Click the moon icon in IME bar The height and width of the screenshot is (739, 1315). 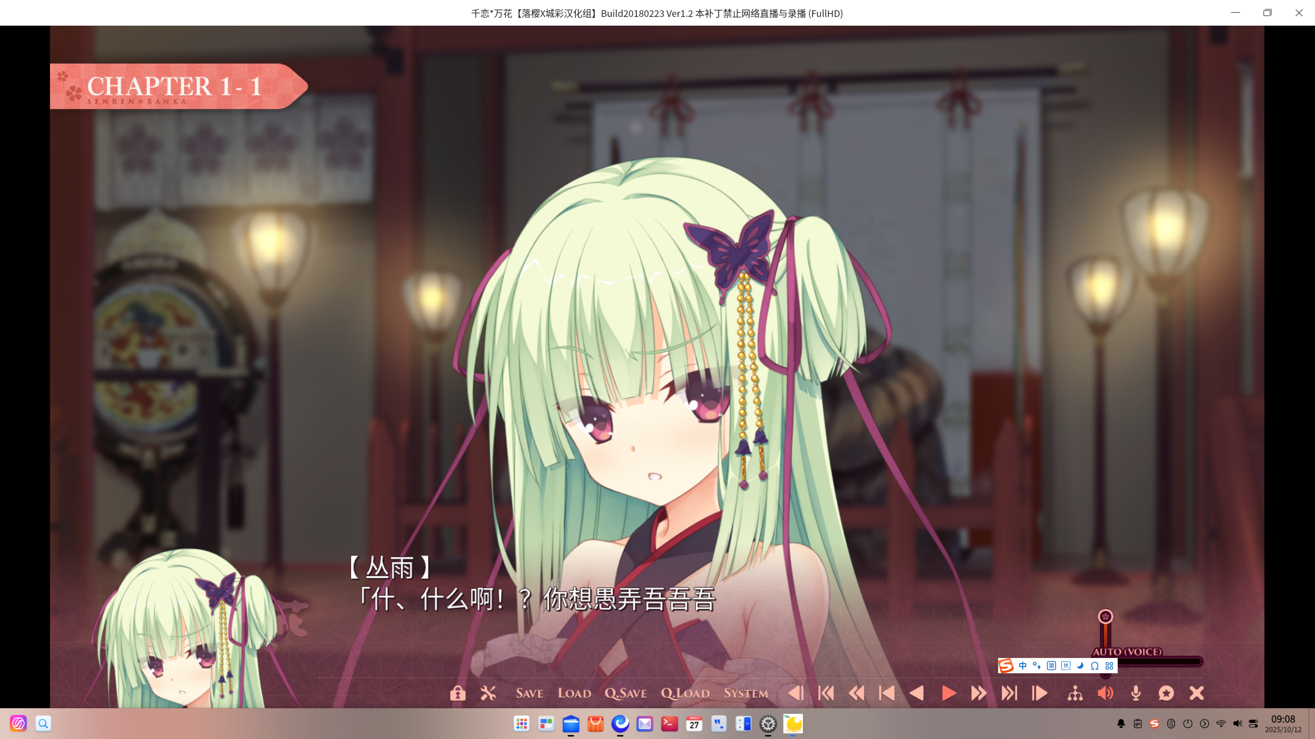click(1080, 666)
